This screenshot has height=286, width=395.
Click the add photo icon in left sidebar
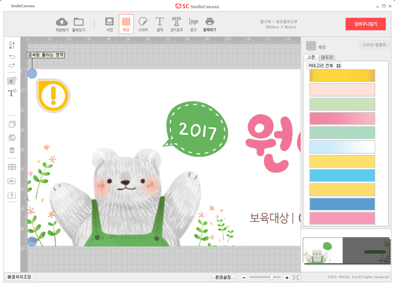[12, 81]
